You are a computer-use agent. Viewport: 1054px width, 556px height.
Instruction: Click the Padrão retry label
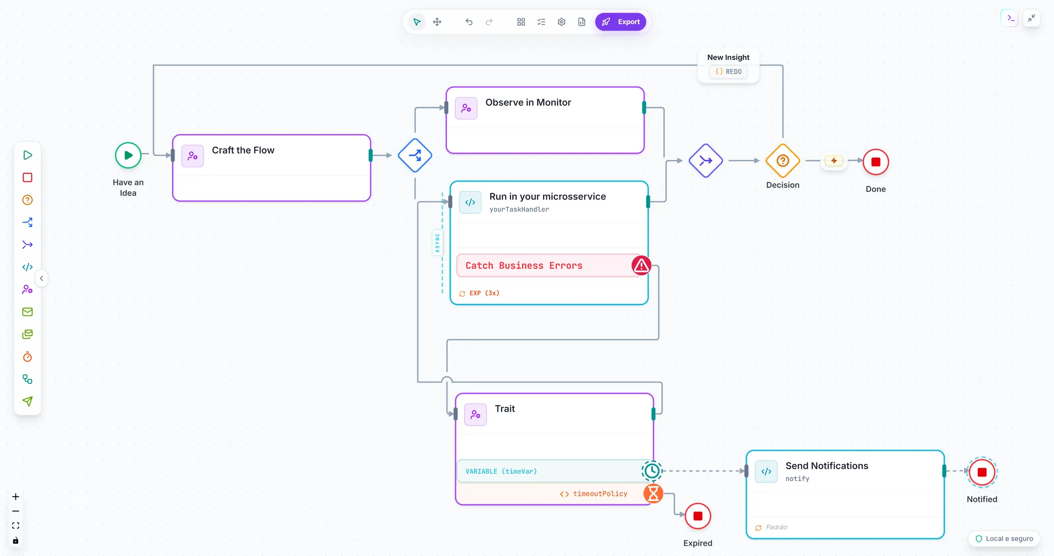tap(771, 527)
